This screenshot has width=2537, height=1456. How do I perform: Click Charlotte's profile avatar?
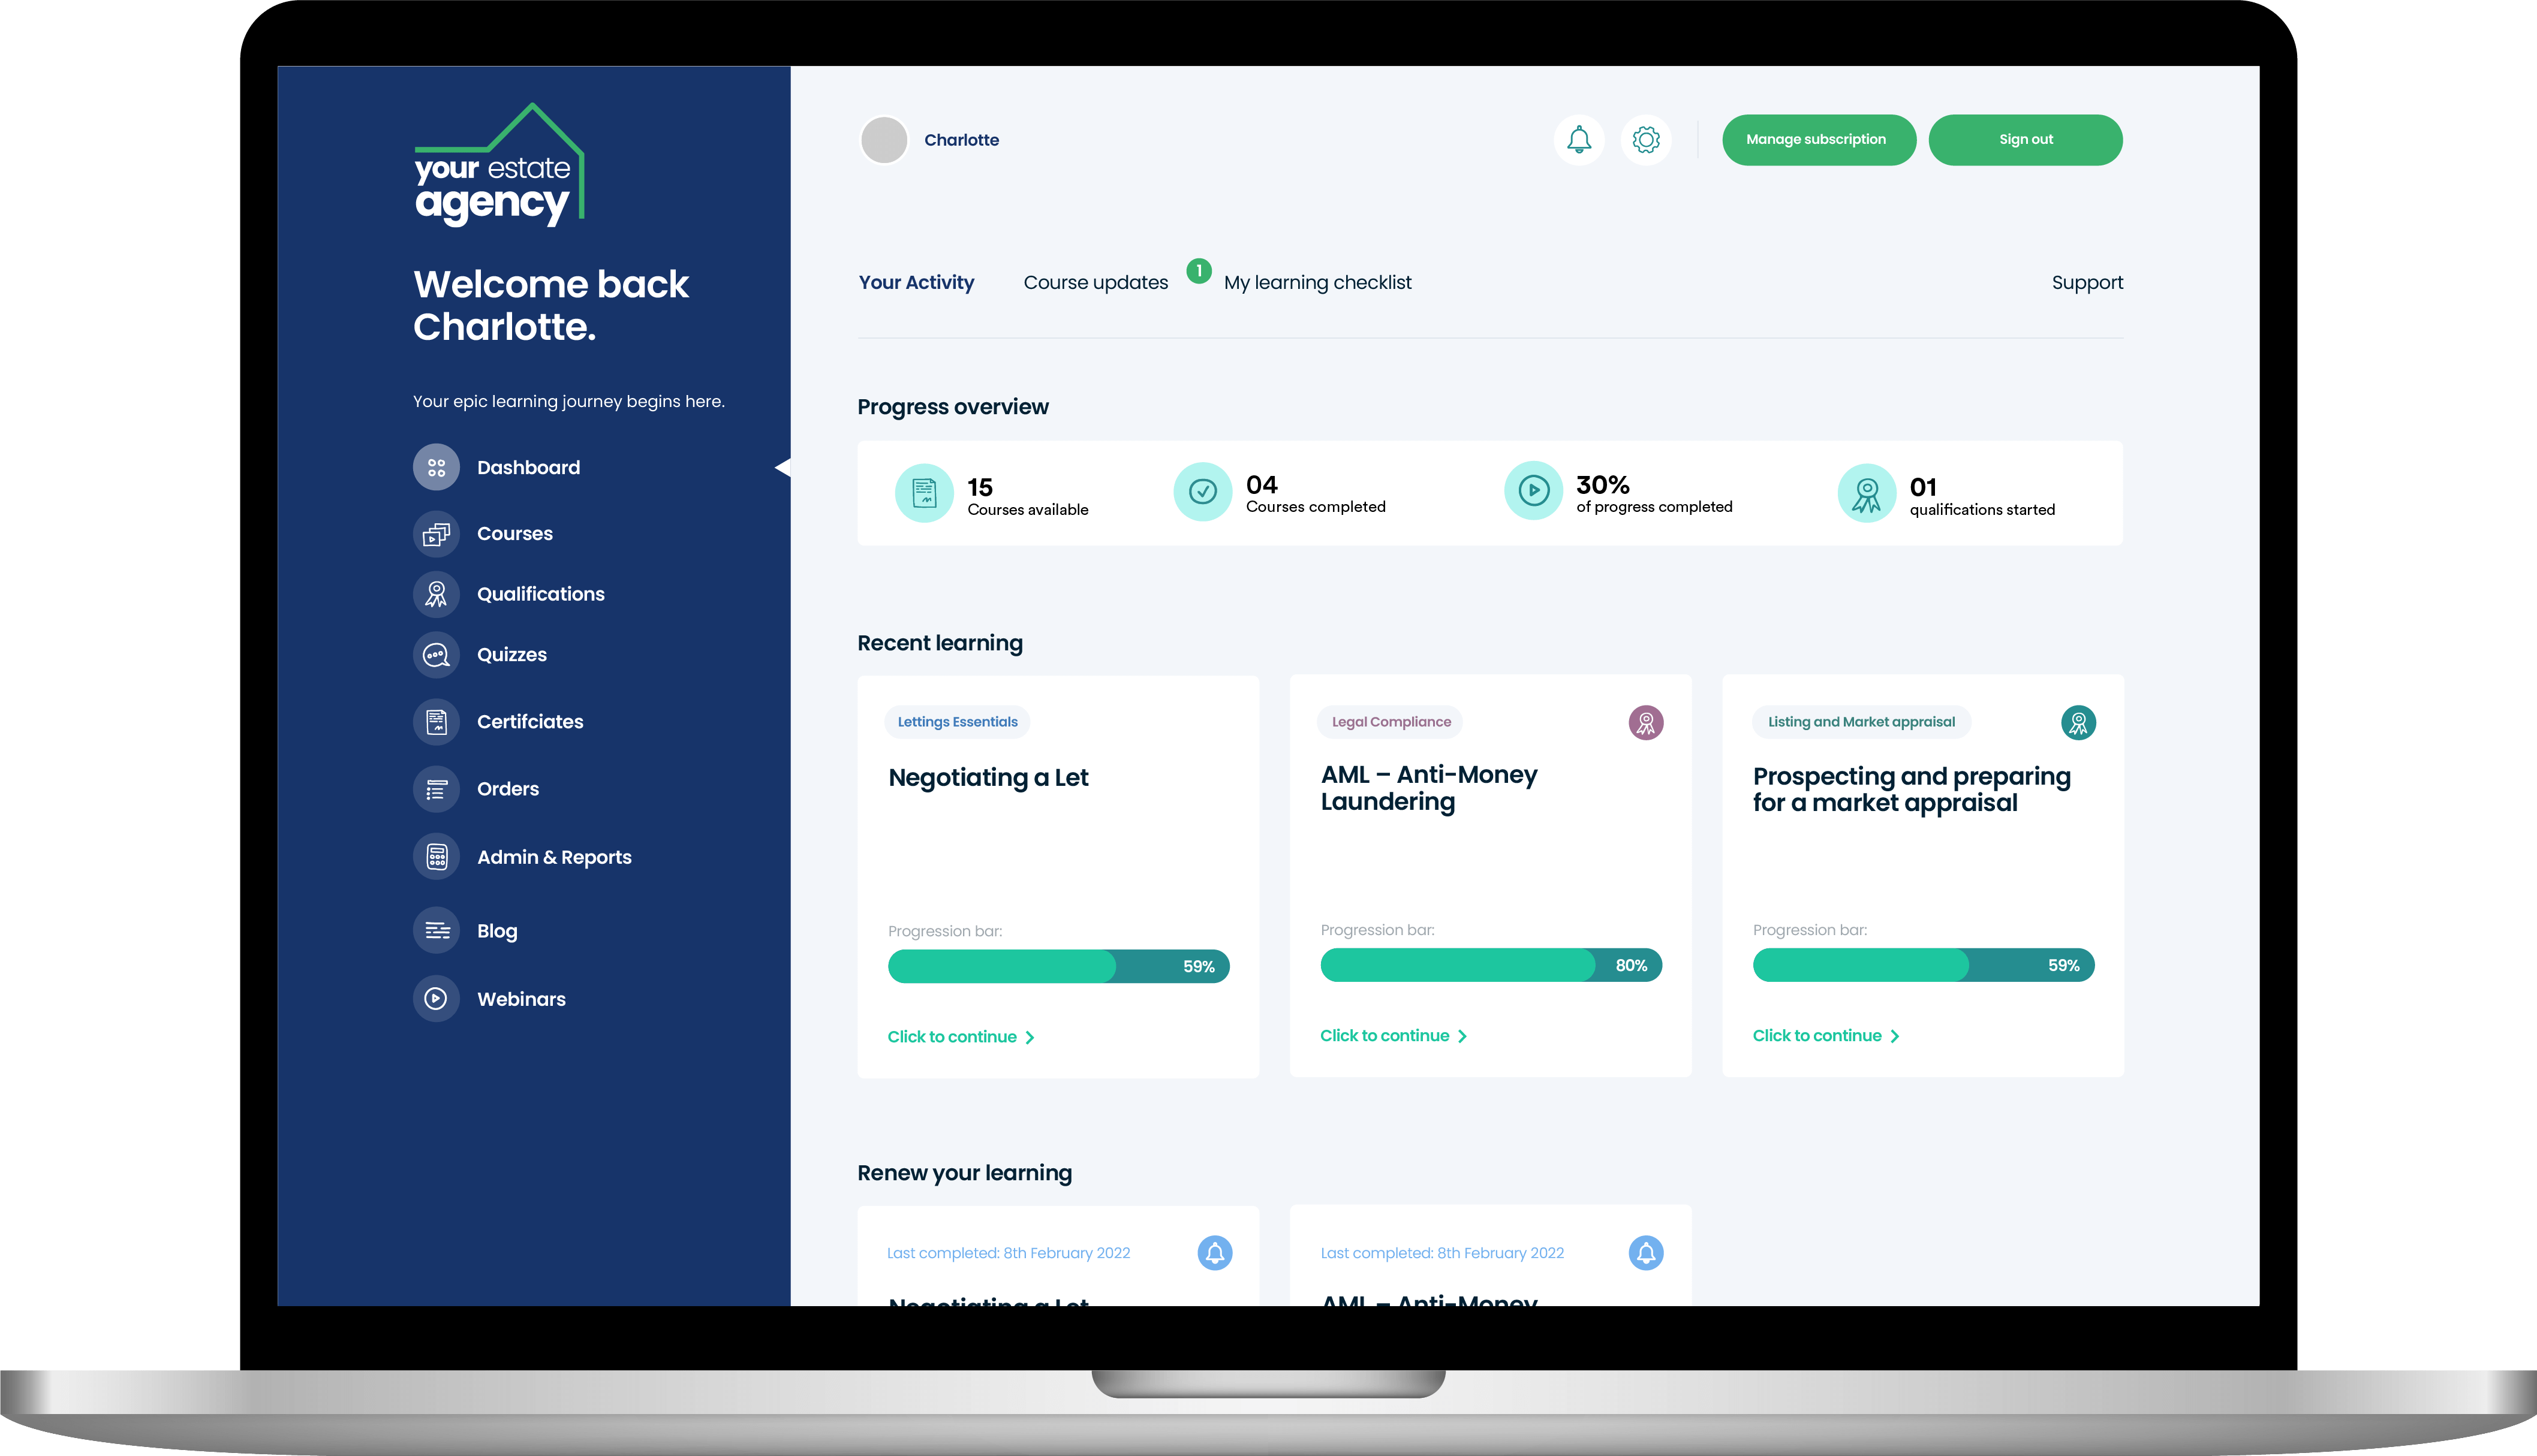click(884, 140)
